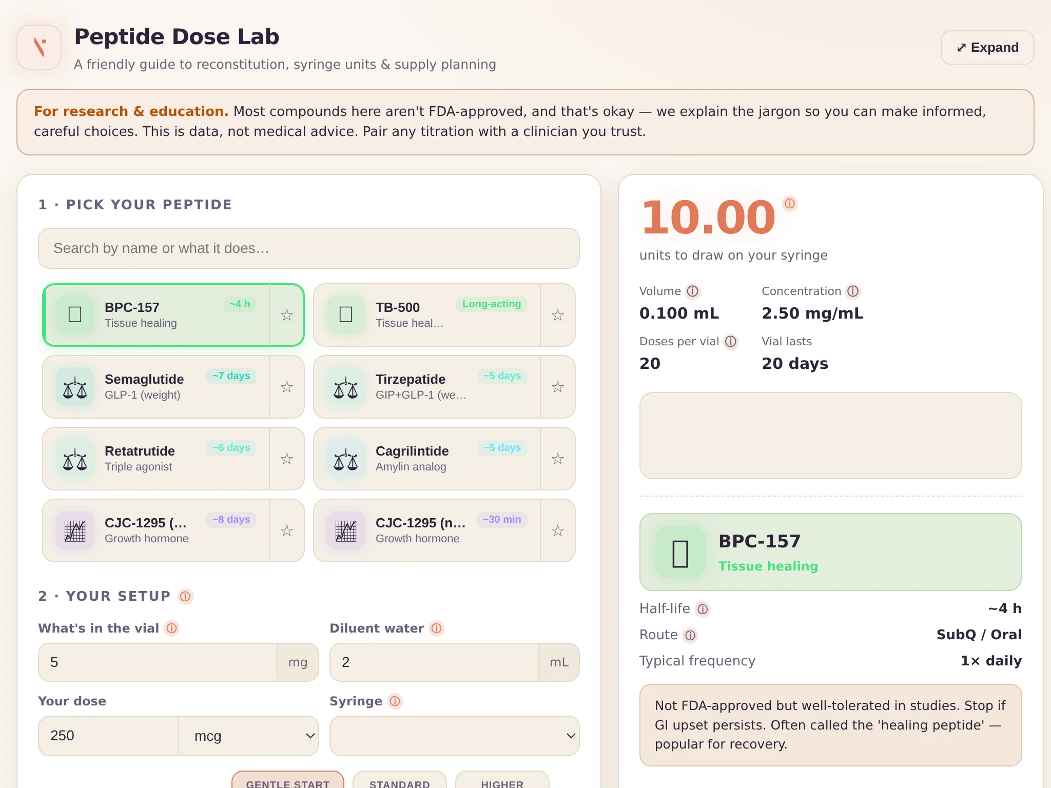Click the star on CJC-1295 ~8 days card
The image size is (1051, 788).
pos(287,530)
